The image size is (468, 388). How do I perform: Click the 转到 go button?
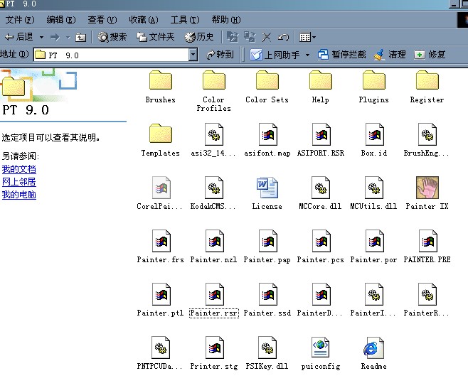pos(220,55)
